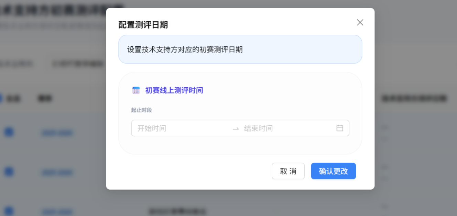Close the 配置测评日期 dialog with X

point(360,22)
